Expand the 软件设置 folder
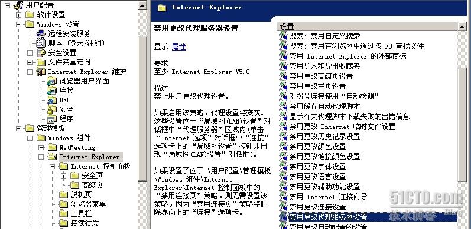471x229 pixels. 19,15
